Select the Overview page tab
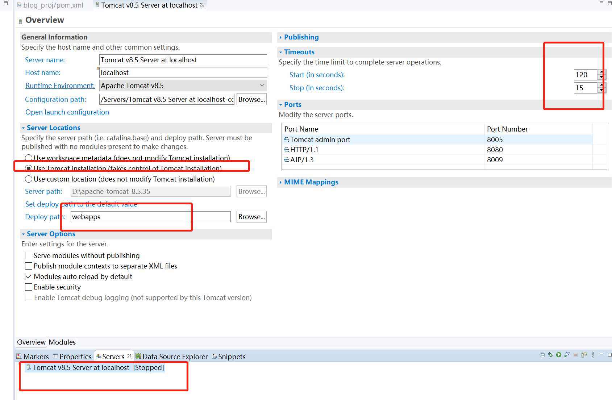This screenshot has width=612, height=400. (31, 342)
